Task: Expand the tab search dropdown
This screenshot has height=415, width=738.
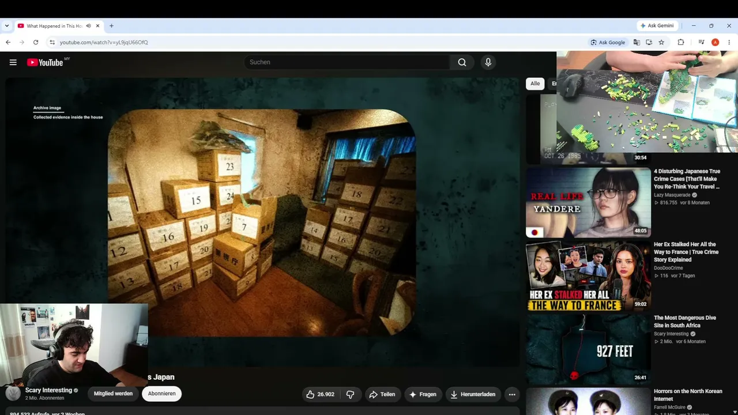Action: pos(7,26)
